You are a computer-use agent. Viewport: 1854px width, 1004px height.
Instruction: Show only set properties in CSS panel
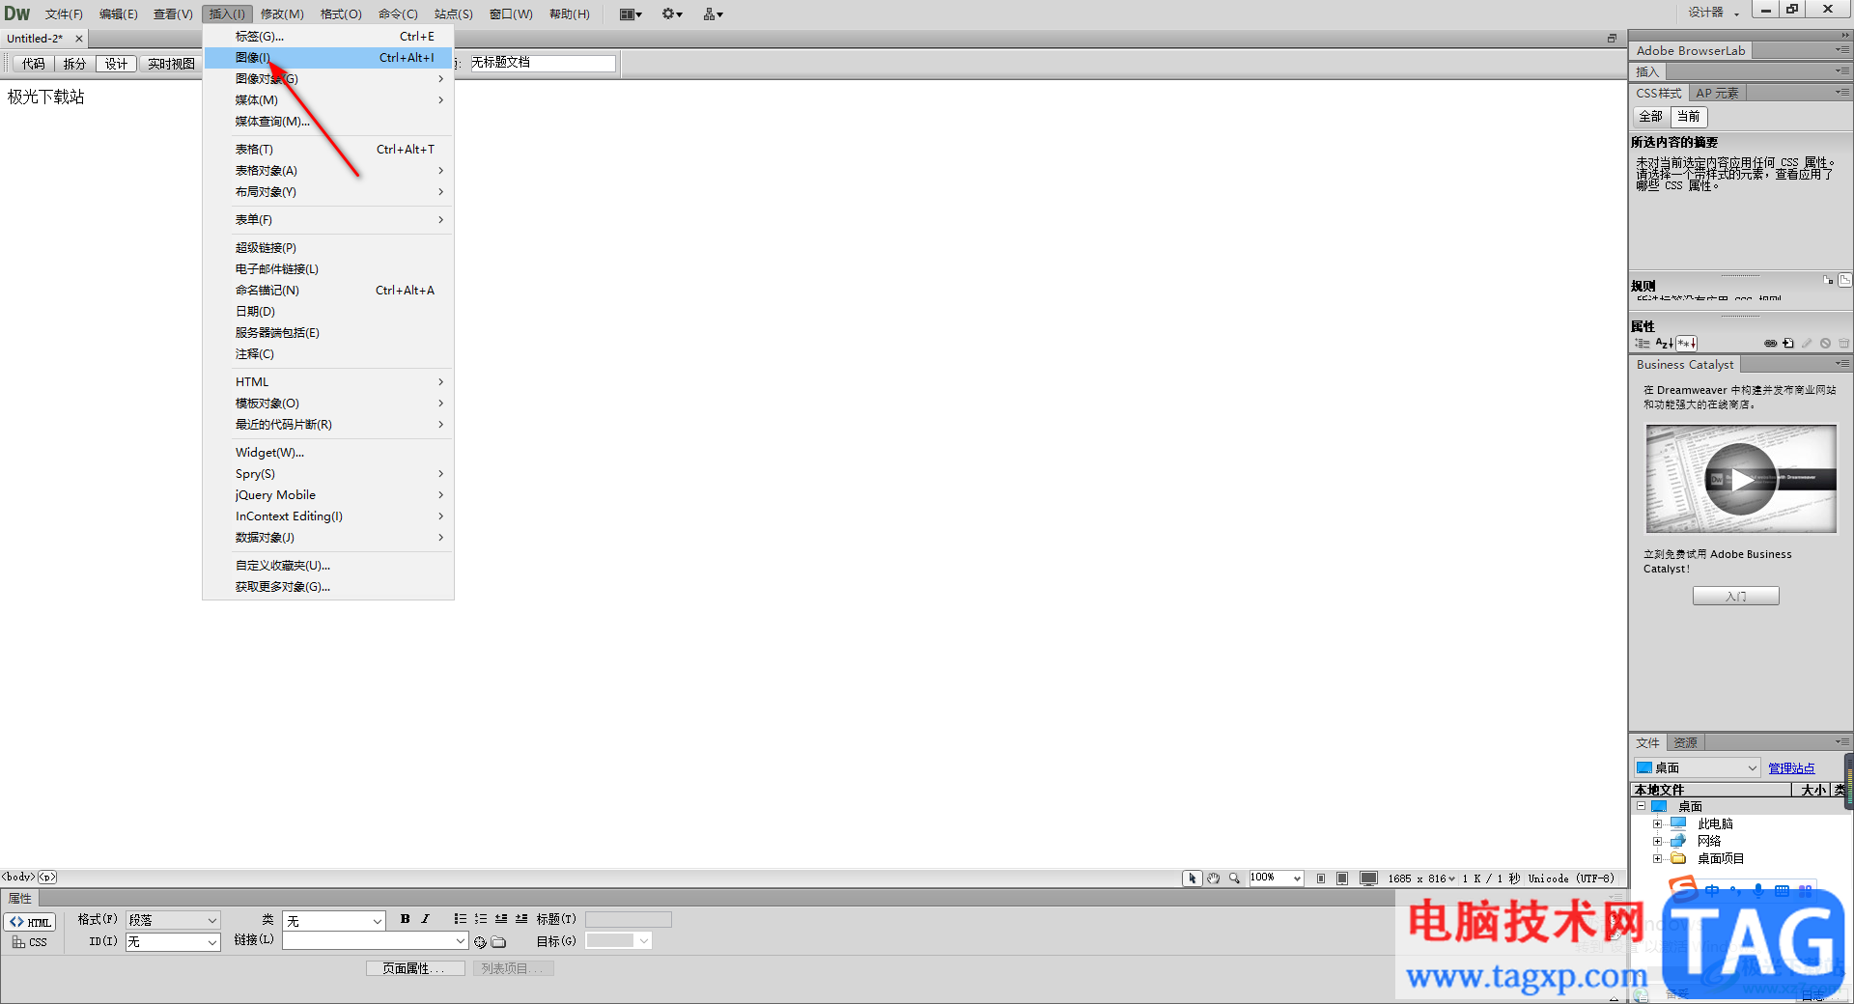click(x=1686, y=343)
